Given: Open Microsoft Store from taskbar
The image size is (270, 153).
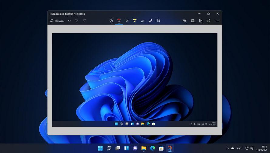Looking at the screenshot, I should click(x=161, y=148).
